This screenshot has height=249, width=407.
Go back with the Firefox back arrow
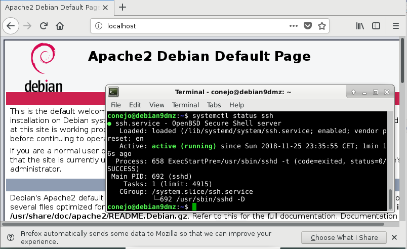(11, 26)
